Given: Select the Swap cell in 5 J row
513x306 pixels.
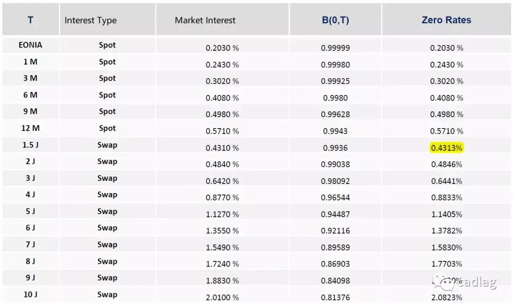Looking at the screenshot, I should point(107,211).
